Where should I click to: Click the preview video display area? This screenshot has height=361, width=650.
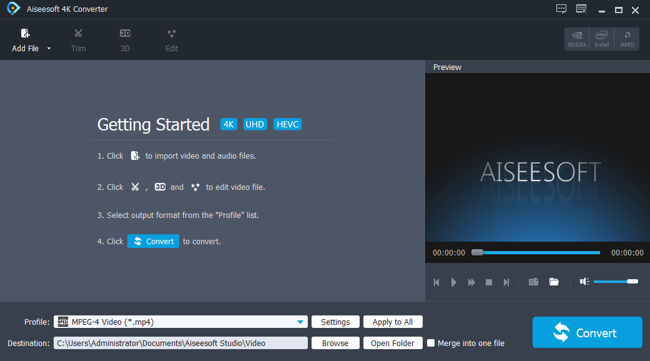(x=538, y=157)
